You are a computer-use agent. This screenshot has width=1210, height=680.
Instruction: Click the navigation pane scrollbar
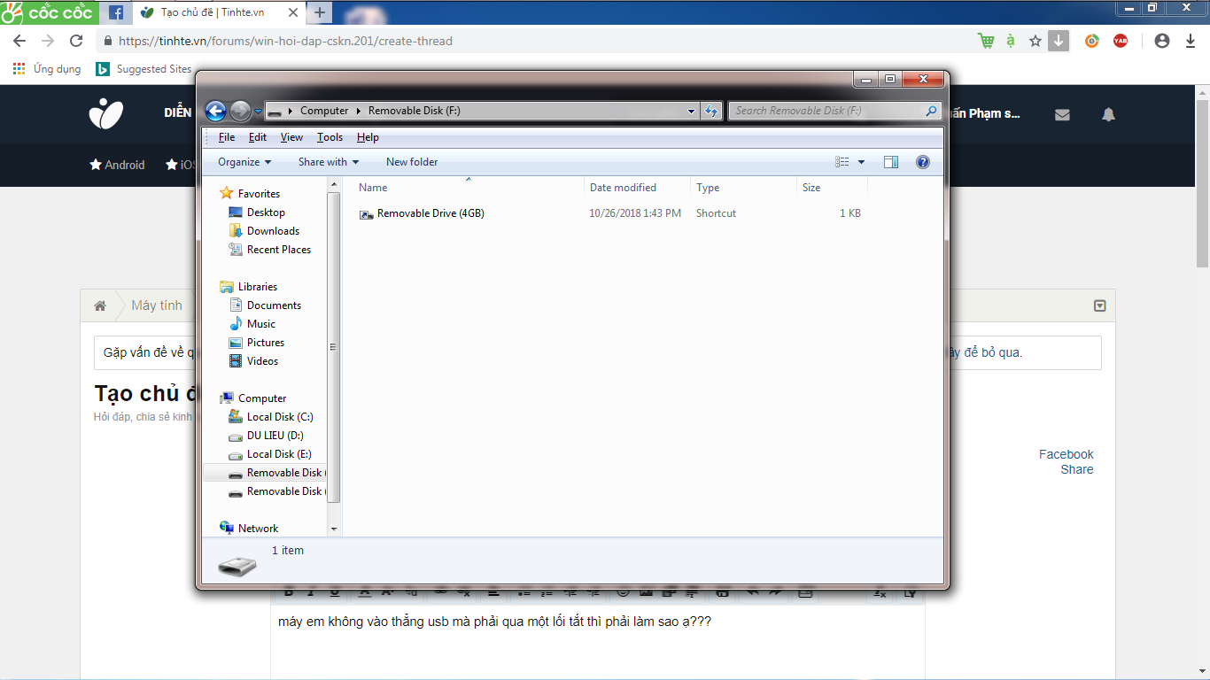point(334,348)
